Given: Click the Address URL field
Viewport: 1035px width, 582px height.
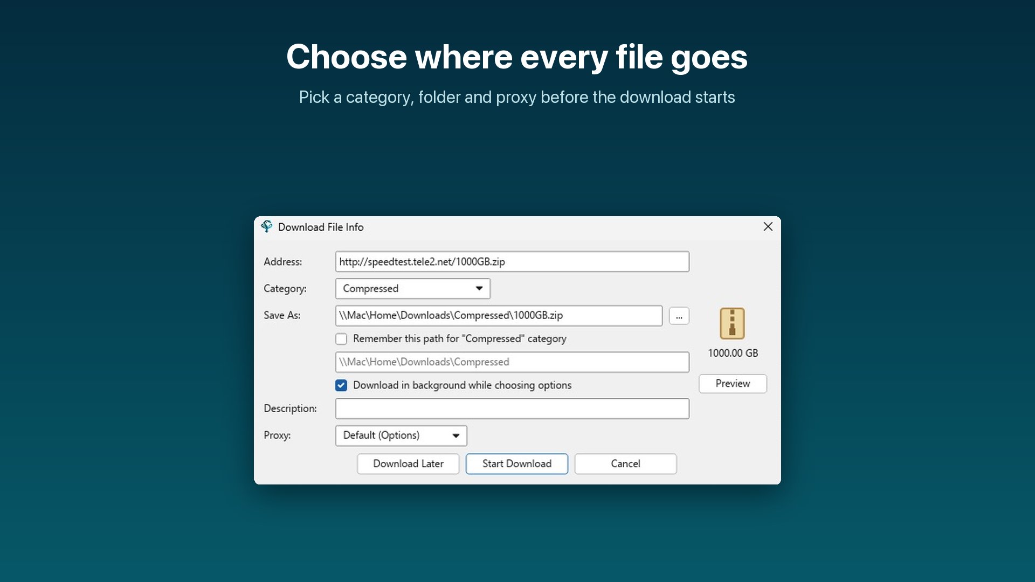Looking at the screenshot, I should tap(512, 262).
